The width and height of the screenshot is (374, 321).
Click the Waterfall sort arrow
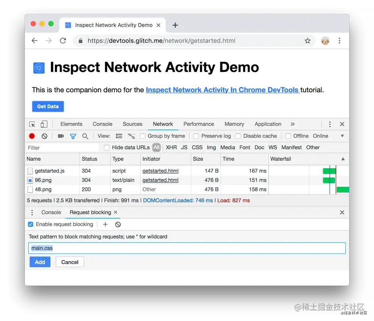coord(343,159)
